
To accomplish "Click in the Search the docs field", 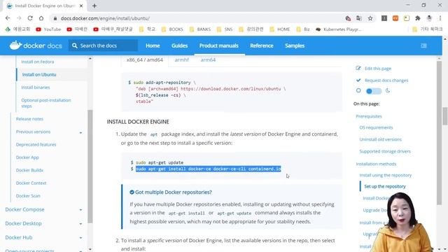I will tap(103, 45).
